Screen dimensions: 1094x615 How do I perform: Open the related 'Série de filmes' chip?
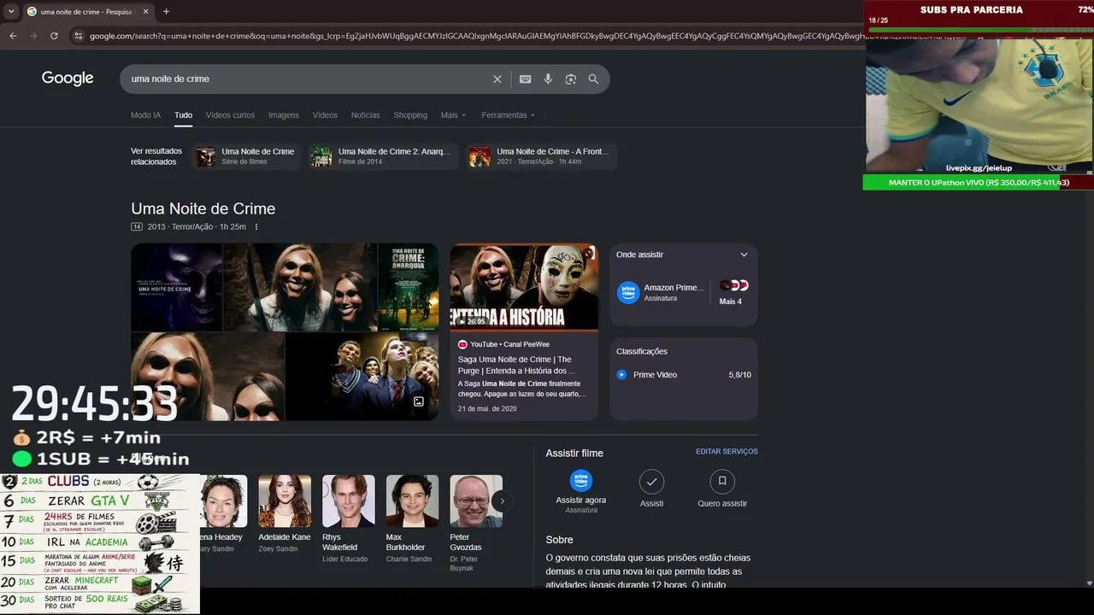click(x=247, y=156)
